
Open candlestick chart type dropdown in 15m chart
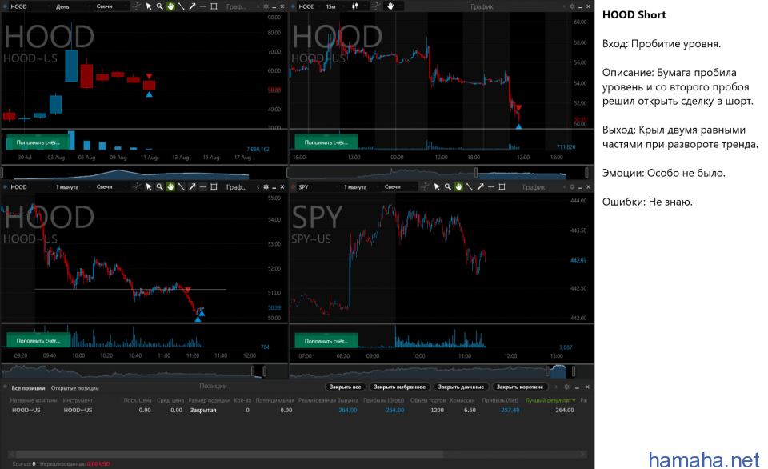[358, 6]
